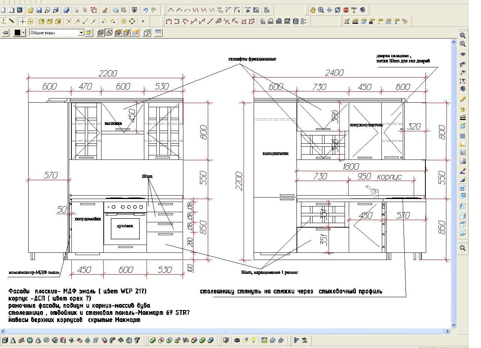481x348 pixels.
Task: Toggle wireframe cube display mode
Action: coord(100,33)
